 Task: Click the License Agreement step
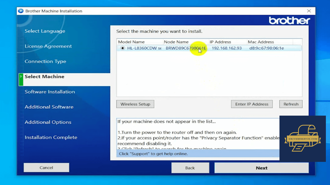point(48,46)
